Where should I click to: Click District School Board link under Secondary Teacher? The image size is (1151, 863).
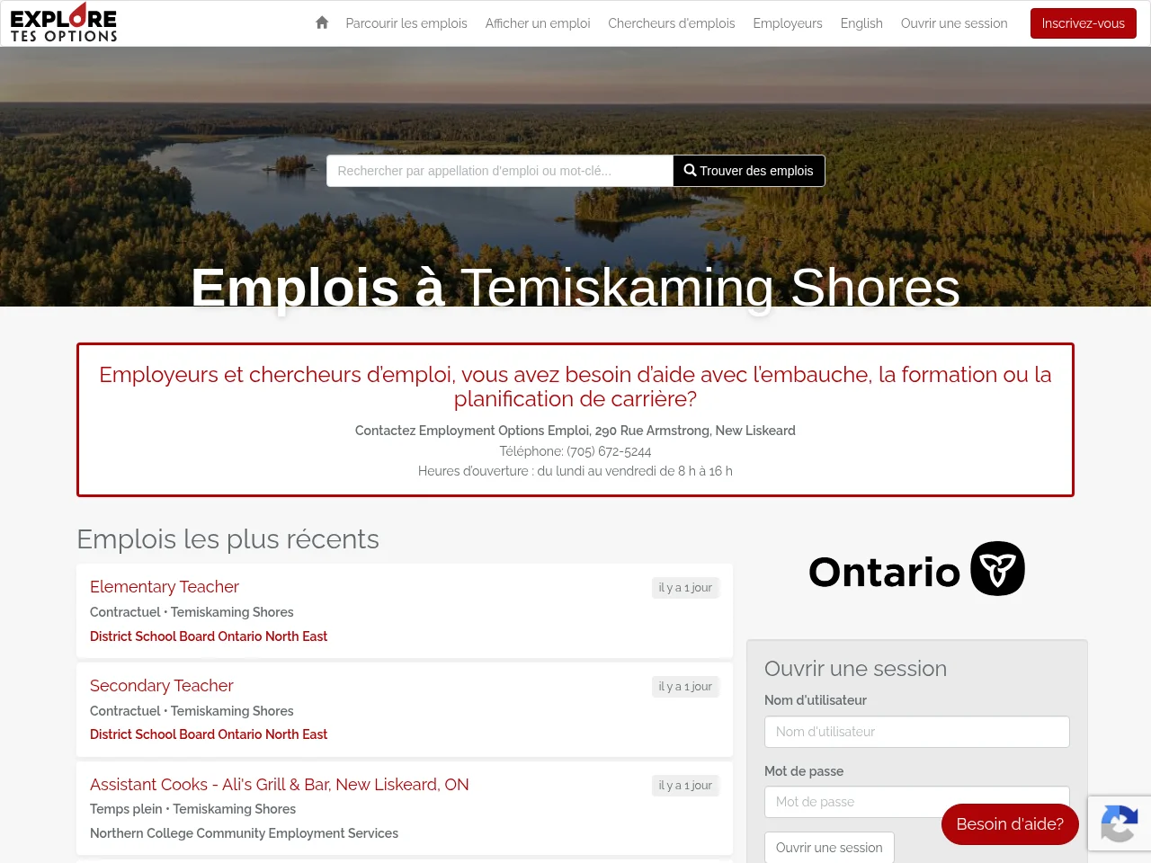pyautogui.click(x=209, y=734)
